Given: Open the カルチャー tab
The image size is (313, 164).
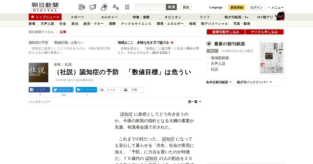Looking at the screenshot, I should 109,17.
